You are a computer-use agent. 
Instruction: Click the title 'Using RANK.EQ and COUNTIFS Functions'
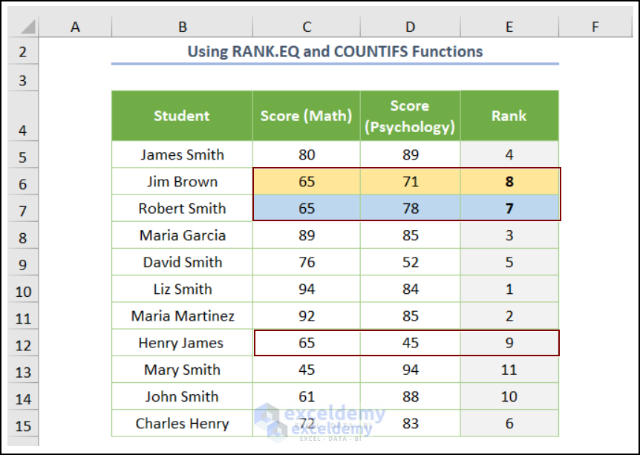coord(335,51)
